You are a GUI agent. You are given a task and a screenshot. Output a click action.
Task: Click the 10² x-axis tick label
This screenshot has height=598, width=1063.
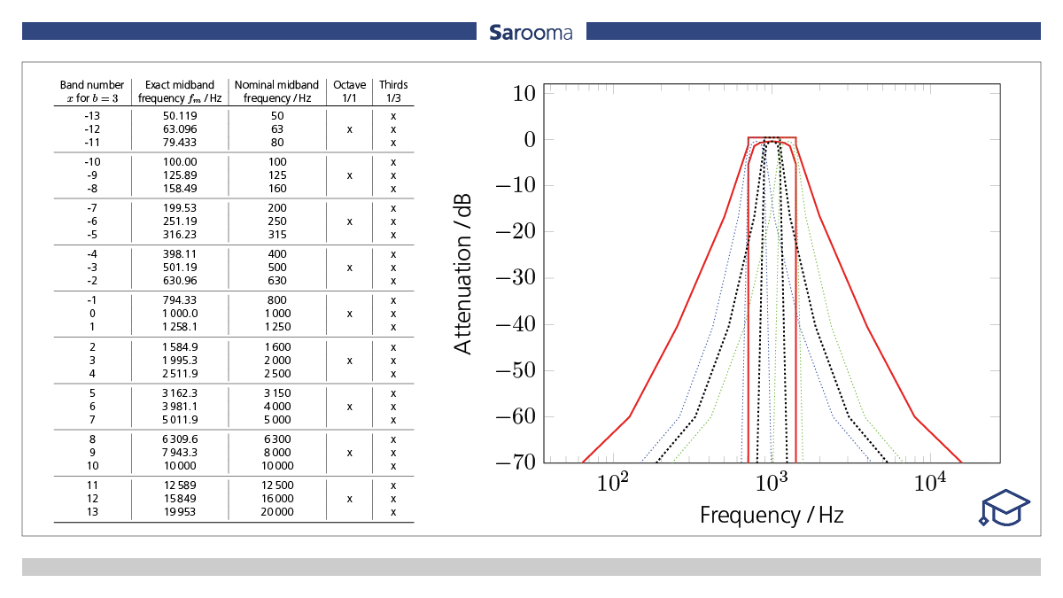pos(613,483)
